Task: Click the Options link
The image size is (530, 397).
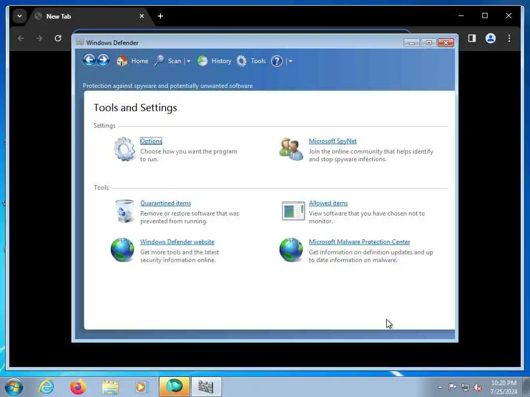Action: [151, 141]
